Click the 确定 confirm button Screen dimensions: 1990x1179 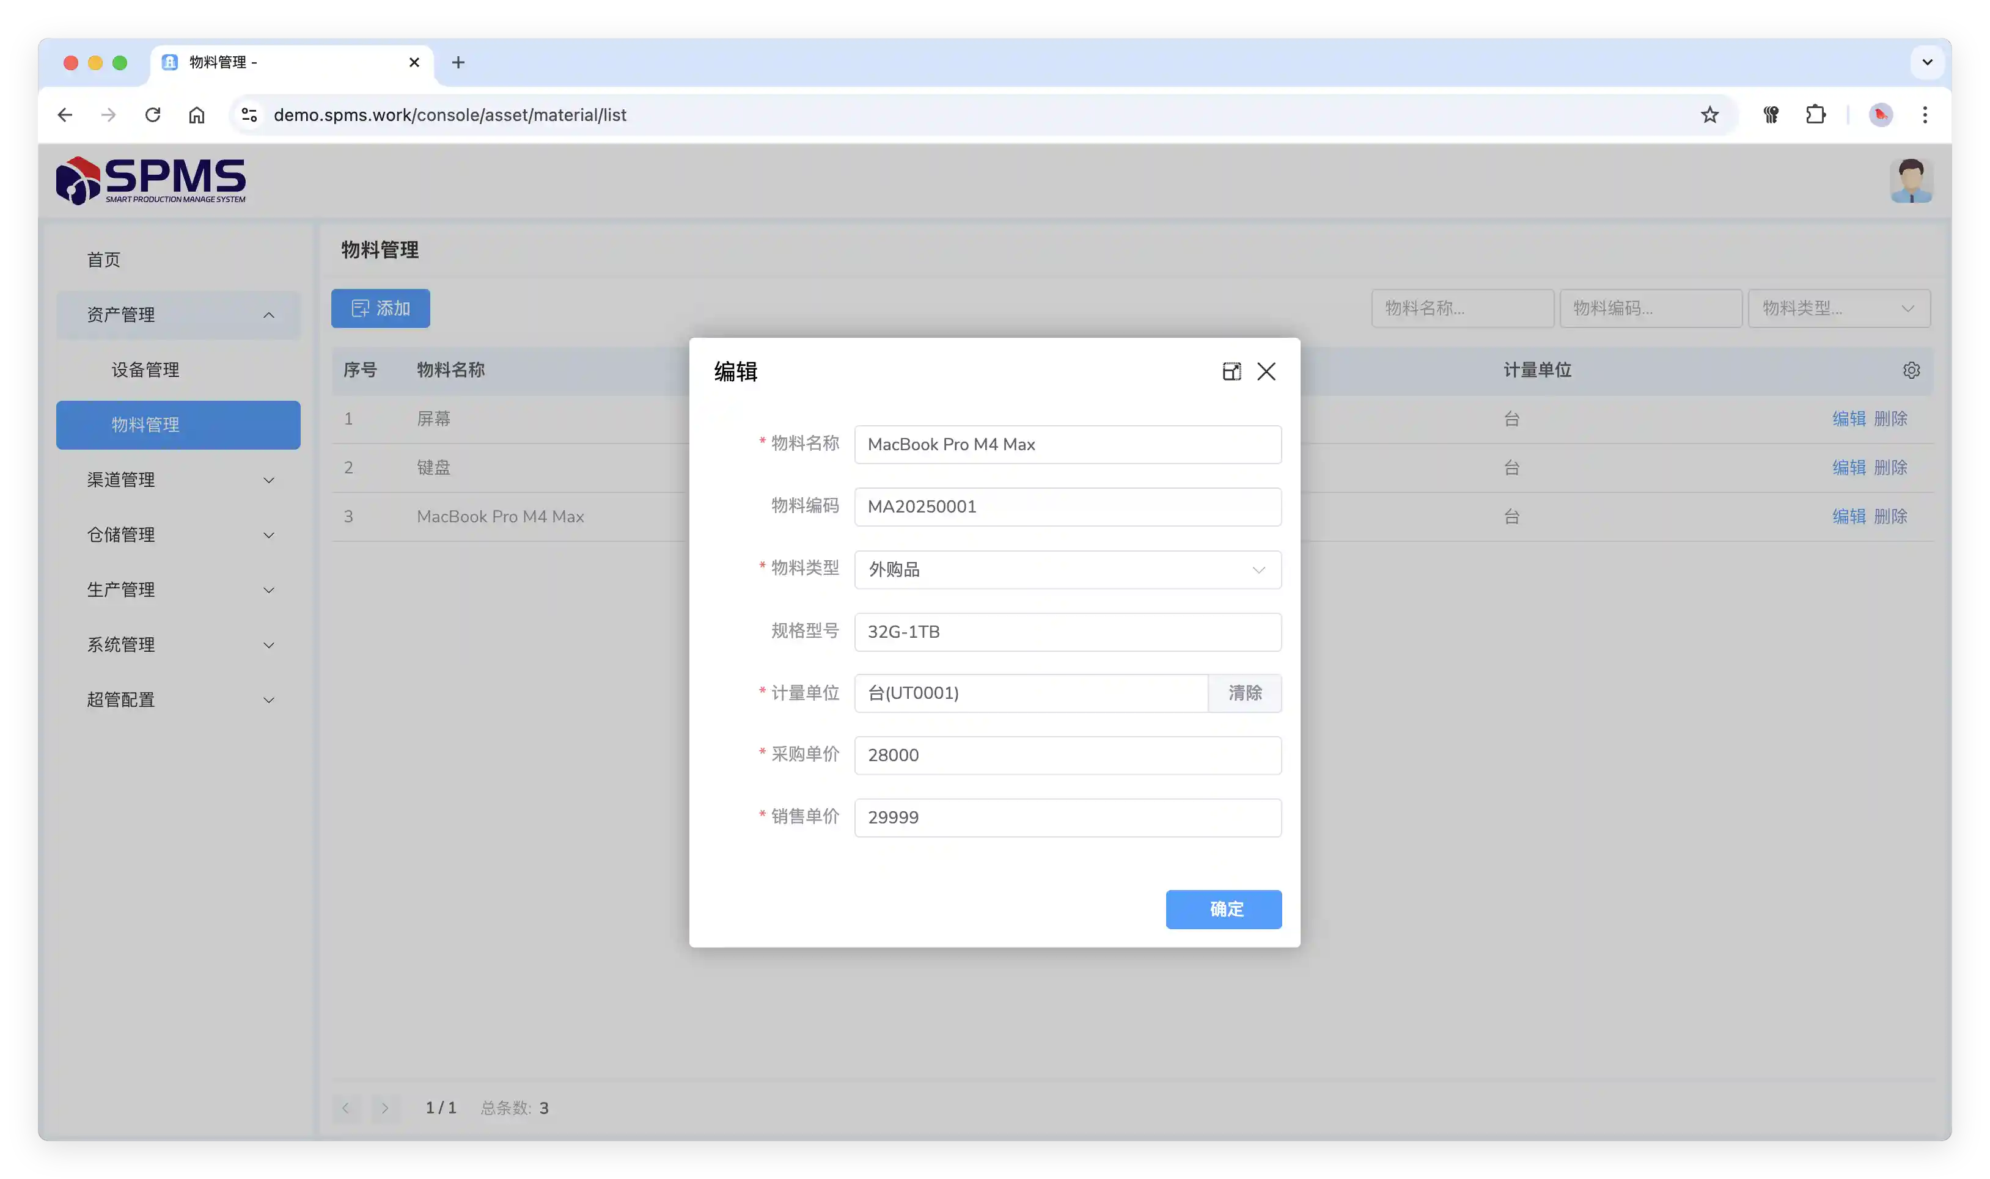tap(1222, 909)
